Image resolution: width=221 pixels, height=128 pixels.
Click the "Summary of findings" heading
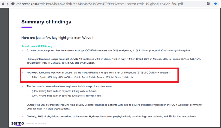click(x=46, y=22)
